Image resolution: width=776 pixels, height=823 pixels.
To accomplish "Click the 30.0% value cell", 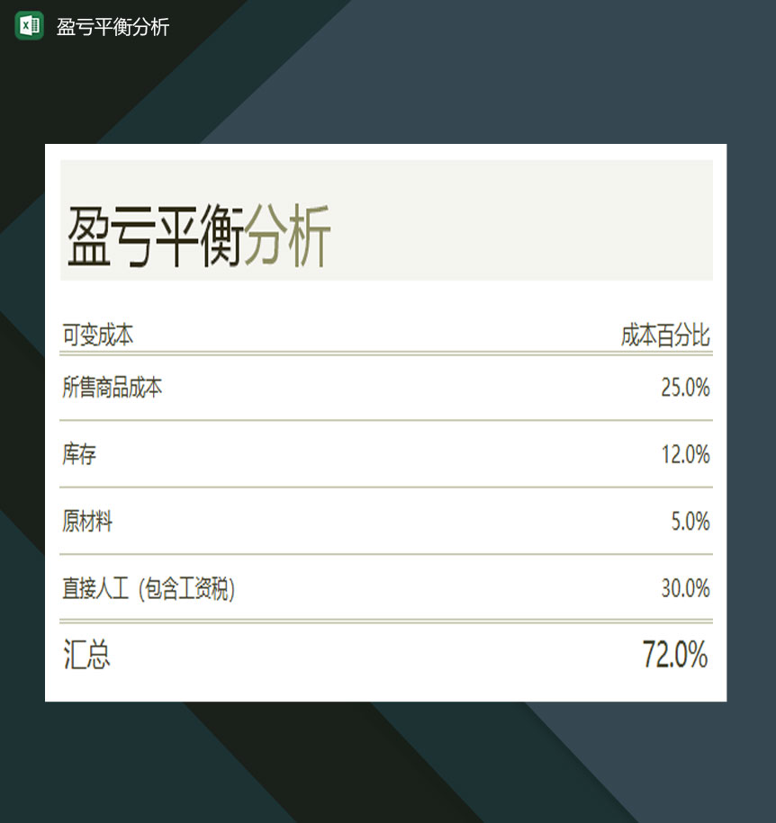I will point(686,588).
